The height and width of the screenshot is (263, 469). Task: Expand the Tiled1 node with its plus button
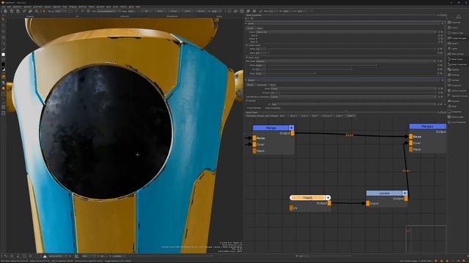(x=328, y=198)
